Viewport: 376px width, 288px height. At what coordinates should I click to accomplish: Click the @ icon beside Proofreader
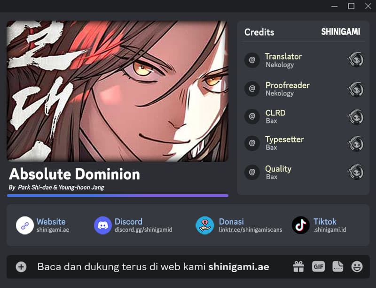point(252,89)
